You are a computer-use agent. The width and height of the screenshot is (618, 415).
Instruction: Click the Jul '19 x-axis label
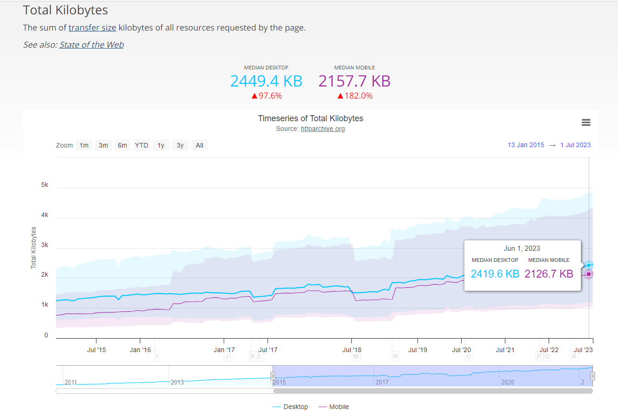coord(418,350)
